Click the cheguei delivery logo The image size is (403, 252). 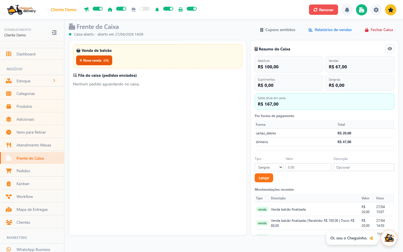pyautogui.click(x=22, y=10)
